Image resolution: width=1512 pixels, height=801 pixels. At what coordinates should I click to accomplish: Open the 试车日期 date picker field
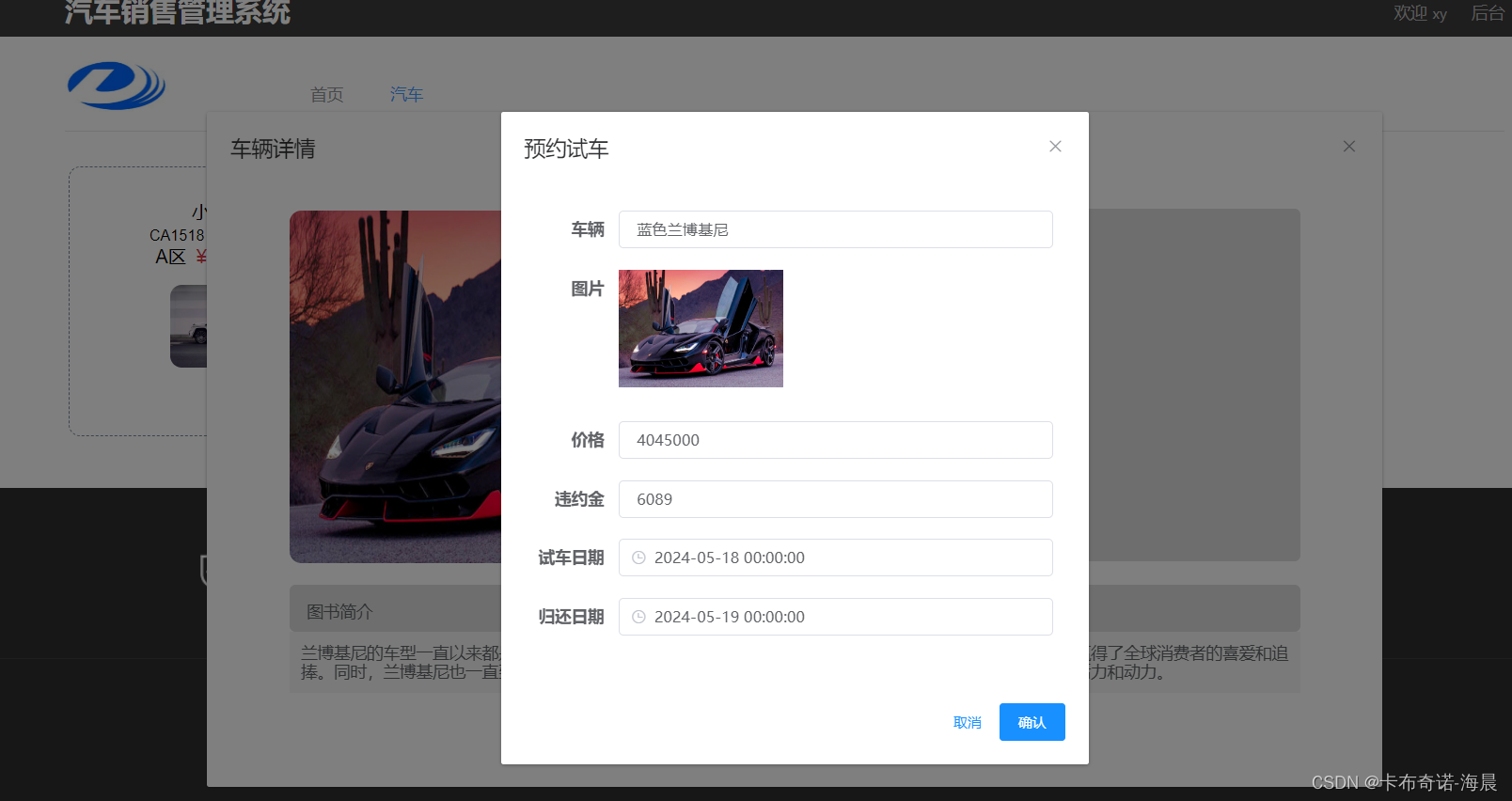pyautogui.click(x=835, y=558)
